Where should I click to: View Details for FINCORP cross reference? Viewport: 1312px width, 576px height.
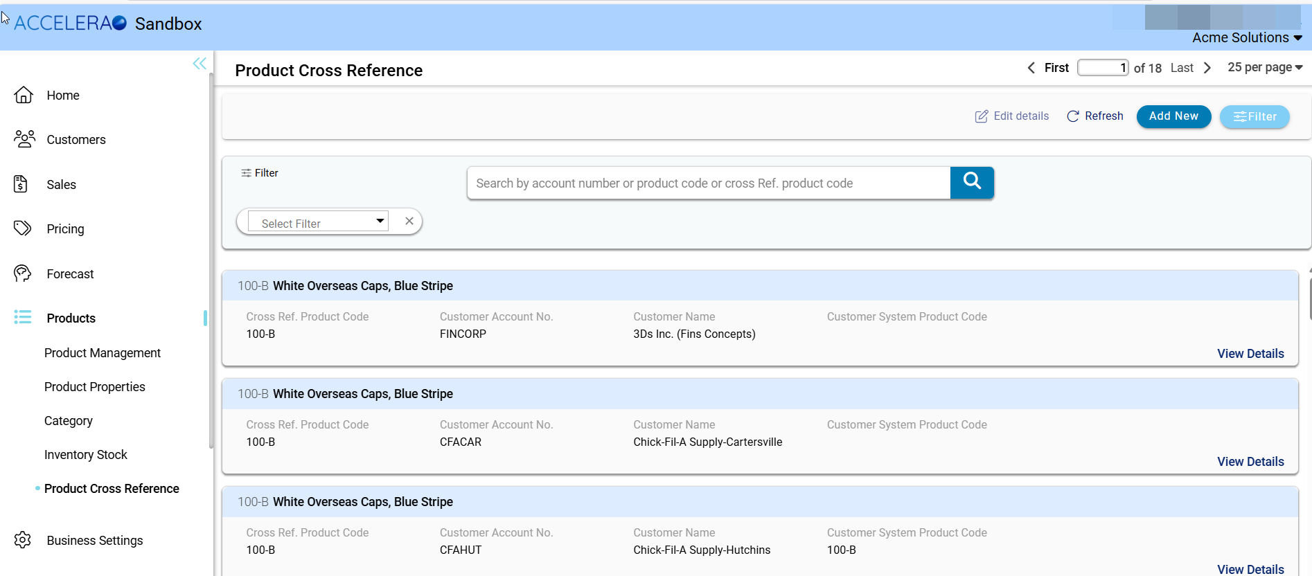[1250, 354]
